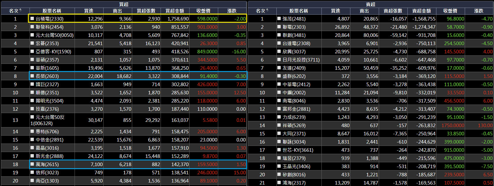Click the 賣超金額 value -1,568,755
Viewport: 494px width, 186px height.
point(424,19)
